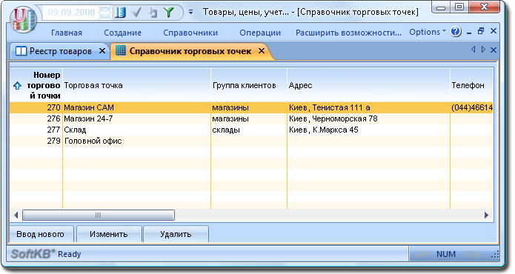Open the Создание ribbon tab
This screenshot has height=274, width=515.
(122, 33)
